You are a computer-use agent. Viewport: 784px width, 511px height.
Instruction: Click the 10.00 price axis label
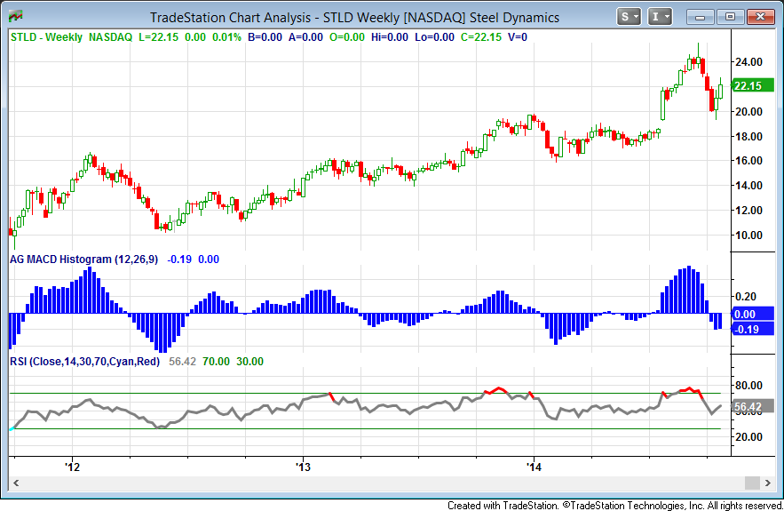[748, 235]
